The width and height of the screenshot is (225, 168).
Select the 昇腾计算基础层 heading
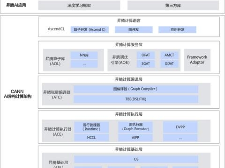129,149
